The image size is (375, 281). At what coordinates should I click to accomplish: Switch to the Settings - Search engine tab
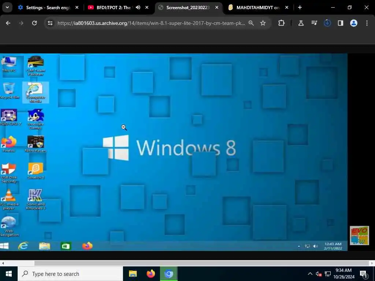(48, 7)
